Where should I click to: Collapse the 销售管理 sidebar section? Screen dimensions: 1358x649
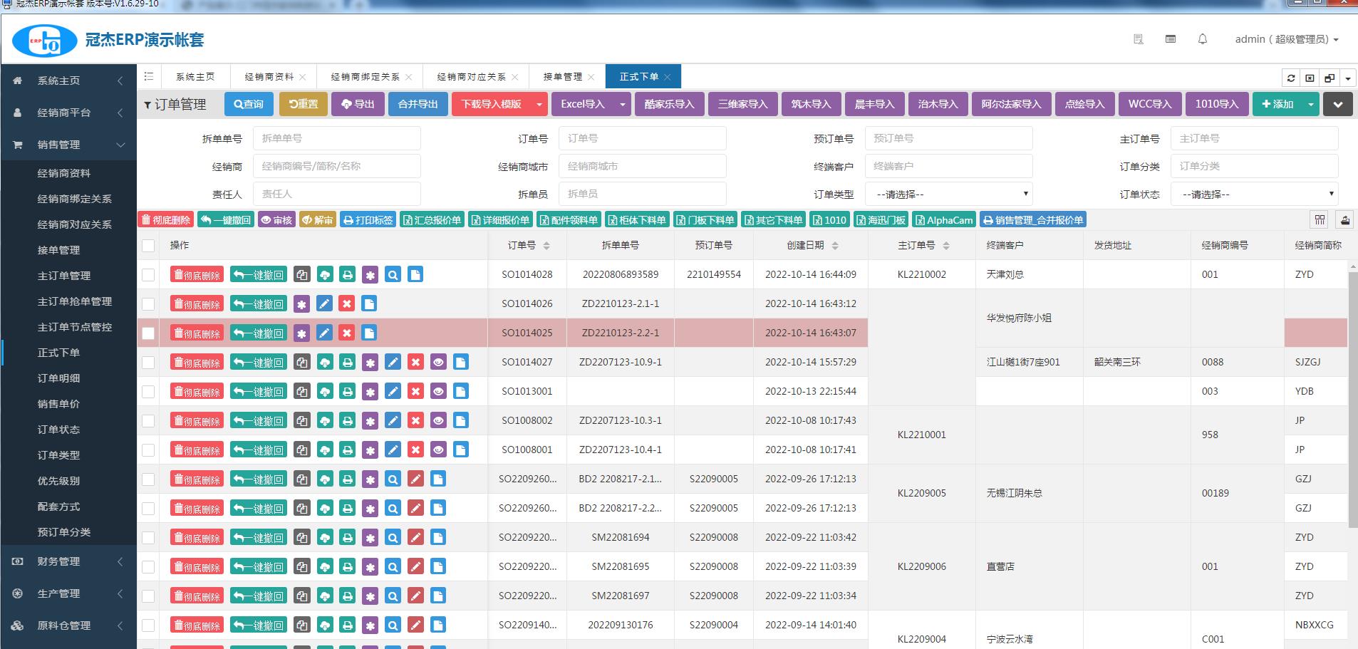[68, 145]
